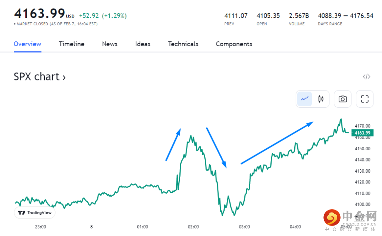Screen dimensions: 382x236
Task: Switch to line chart view
Action: [x=305, y=99]
